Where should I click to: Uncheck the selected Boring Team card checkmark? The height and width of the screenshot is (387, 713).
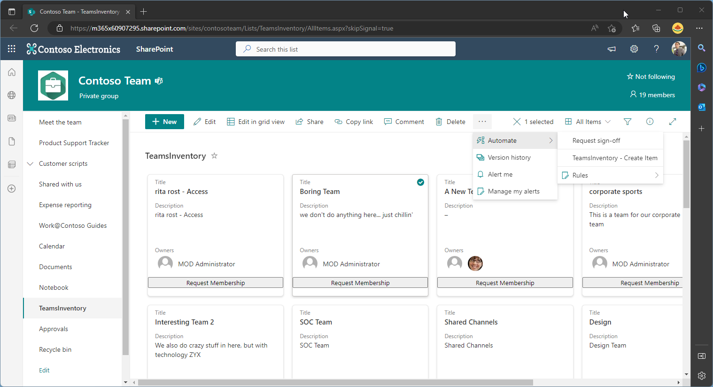point(420,182)
